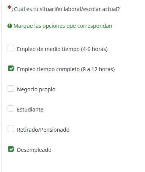Mark the Retirado/Pensionado checkbox

(x=11, y=129)
